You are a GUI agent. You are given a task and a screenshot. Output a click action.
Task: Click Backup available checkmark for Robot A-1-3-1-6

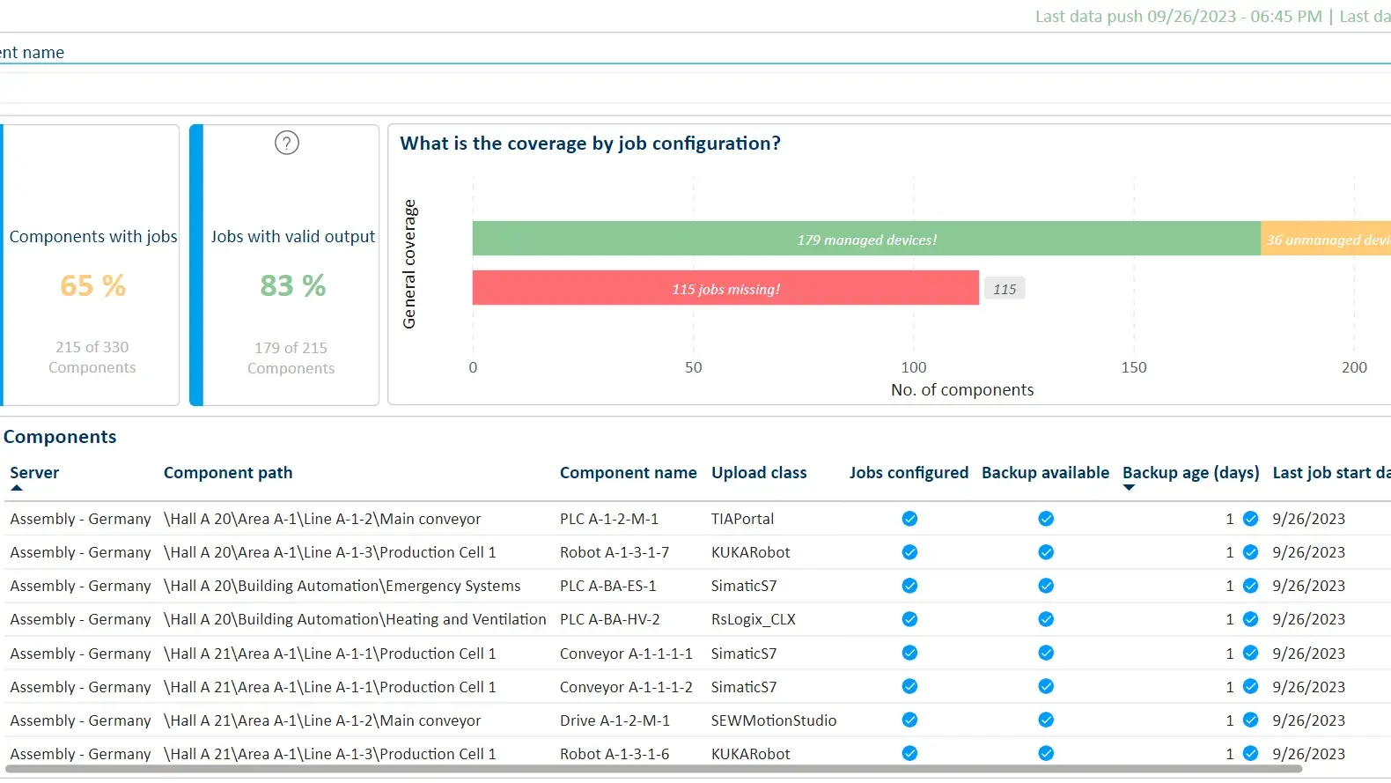[1046, 753]
